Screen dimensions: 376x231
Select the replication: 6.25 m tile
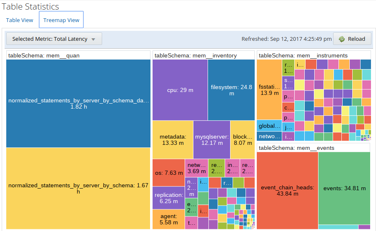(x=169, y=198)
